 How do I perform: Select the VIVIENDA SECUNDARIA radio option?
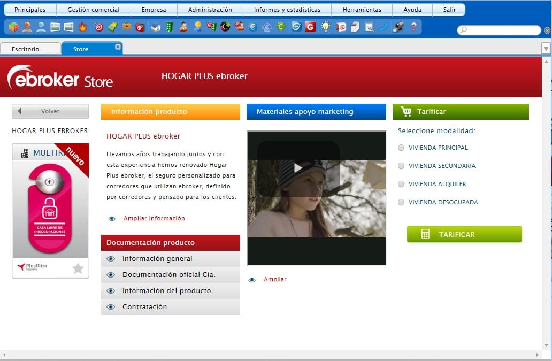click(x=401, y=166)
